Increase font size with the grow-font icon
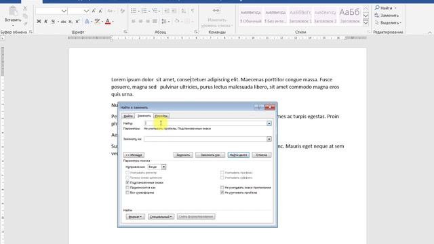The width and height of the screenshot is (434, 244). coord(94,11)
